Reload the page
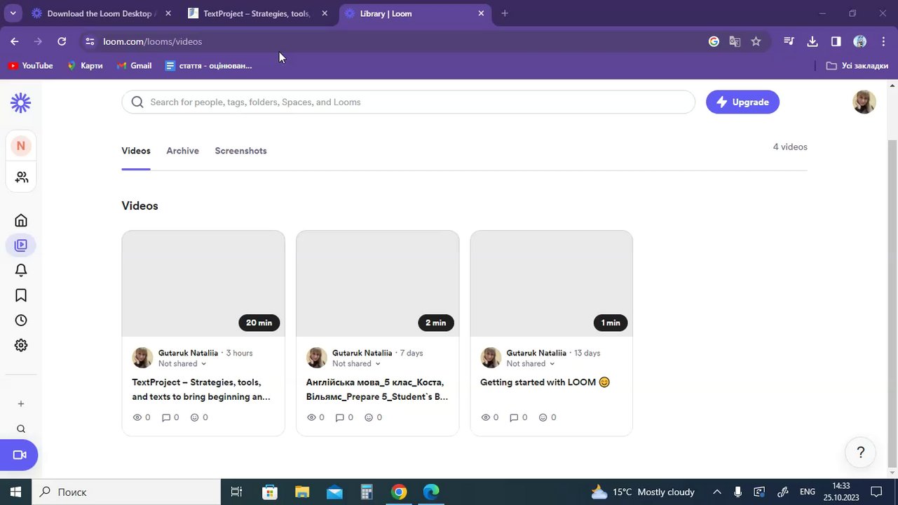Viewport: 898px width, 505px height. (62, 41)
